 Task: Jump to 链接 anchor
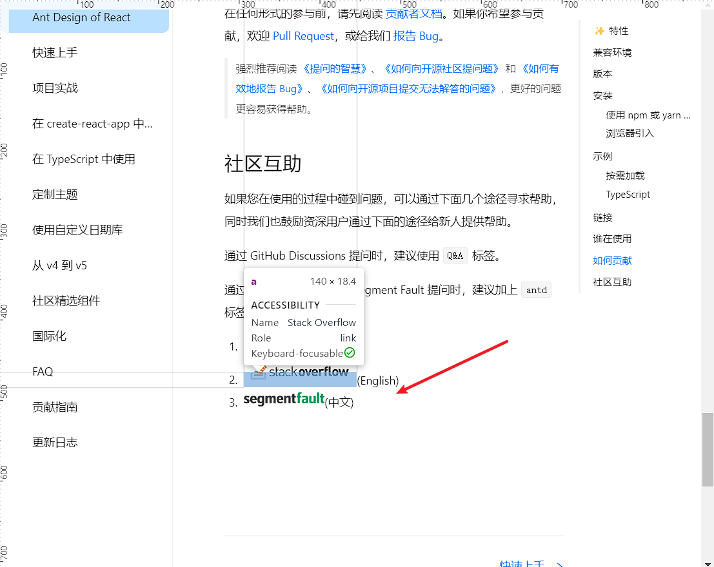[x=602, y=218]
